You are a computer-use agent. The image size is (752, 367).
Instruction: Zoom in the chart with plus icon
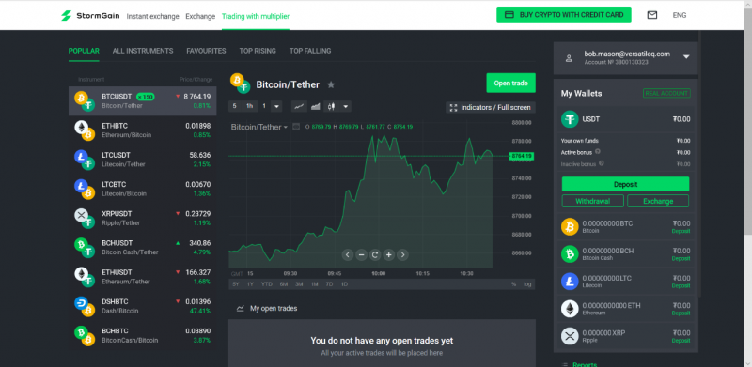pos(389,255)
